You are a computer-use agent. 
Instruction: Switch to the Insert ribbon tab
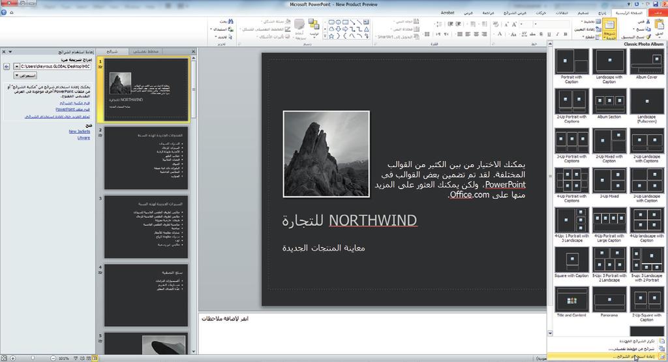pos(601,13)
